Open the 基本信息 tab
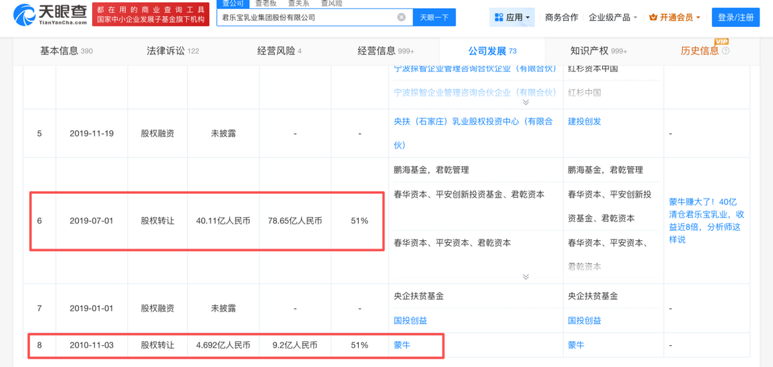This screenshot has height=367, width=773. 66,51
